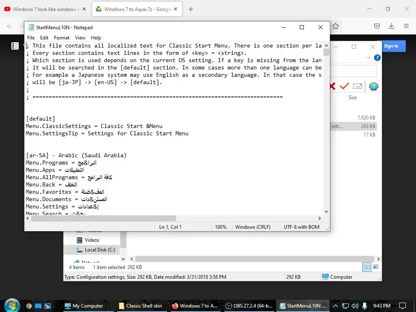The height and width of the screenshot is (312, 416).
Task: Switch Explorer to Large icons view
Action: (376, 267)
